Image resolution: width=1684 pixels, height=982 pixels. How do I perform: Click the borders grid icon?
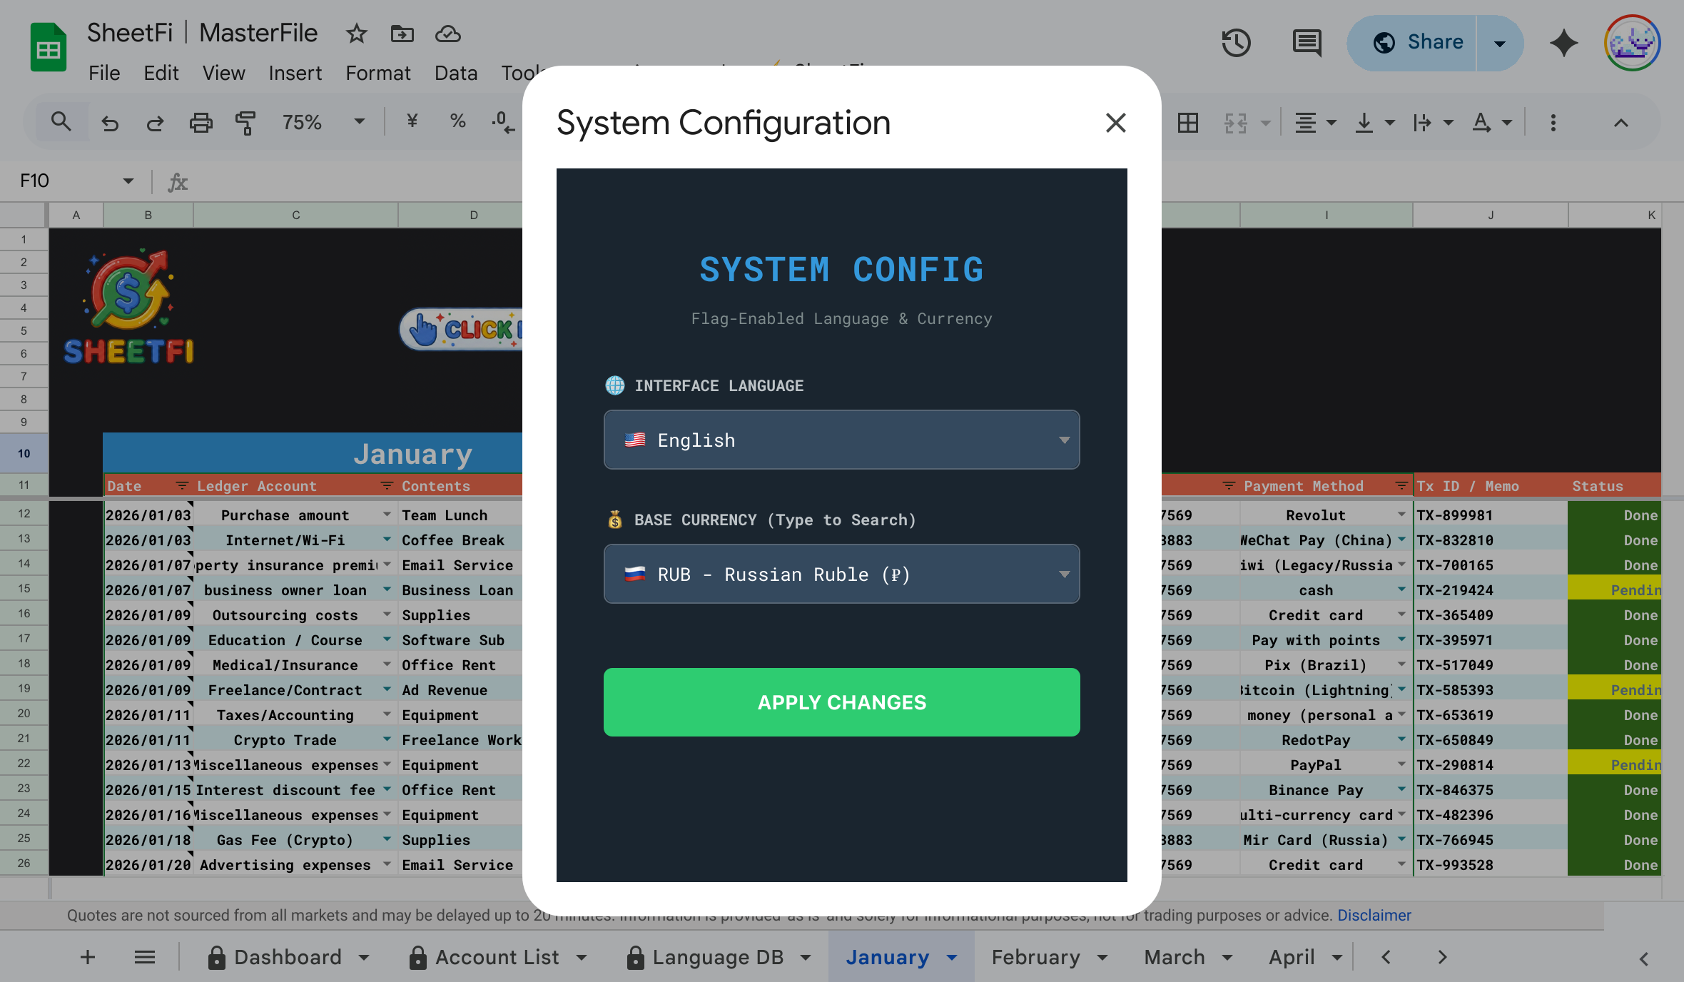tap(1188, 123)
